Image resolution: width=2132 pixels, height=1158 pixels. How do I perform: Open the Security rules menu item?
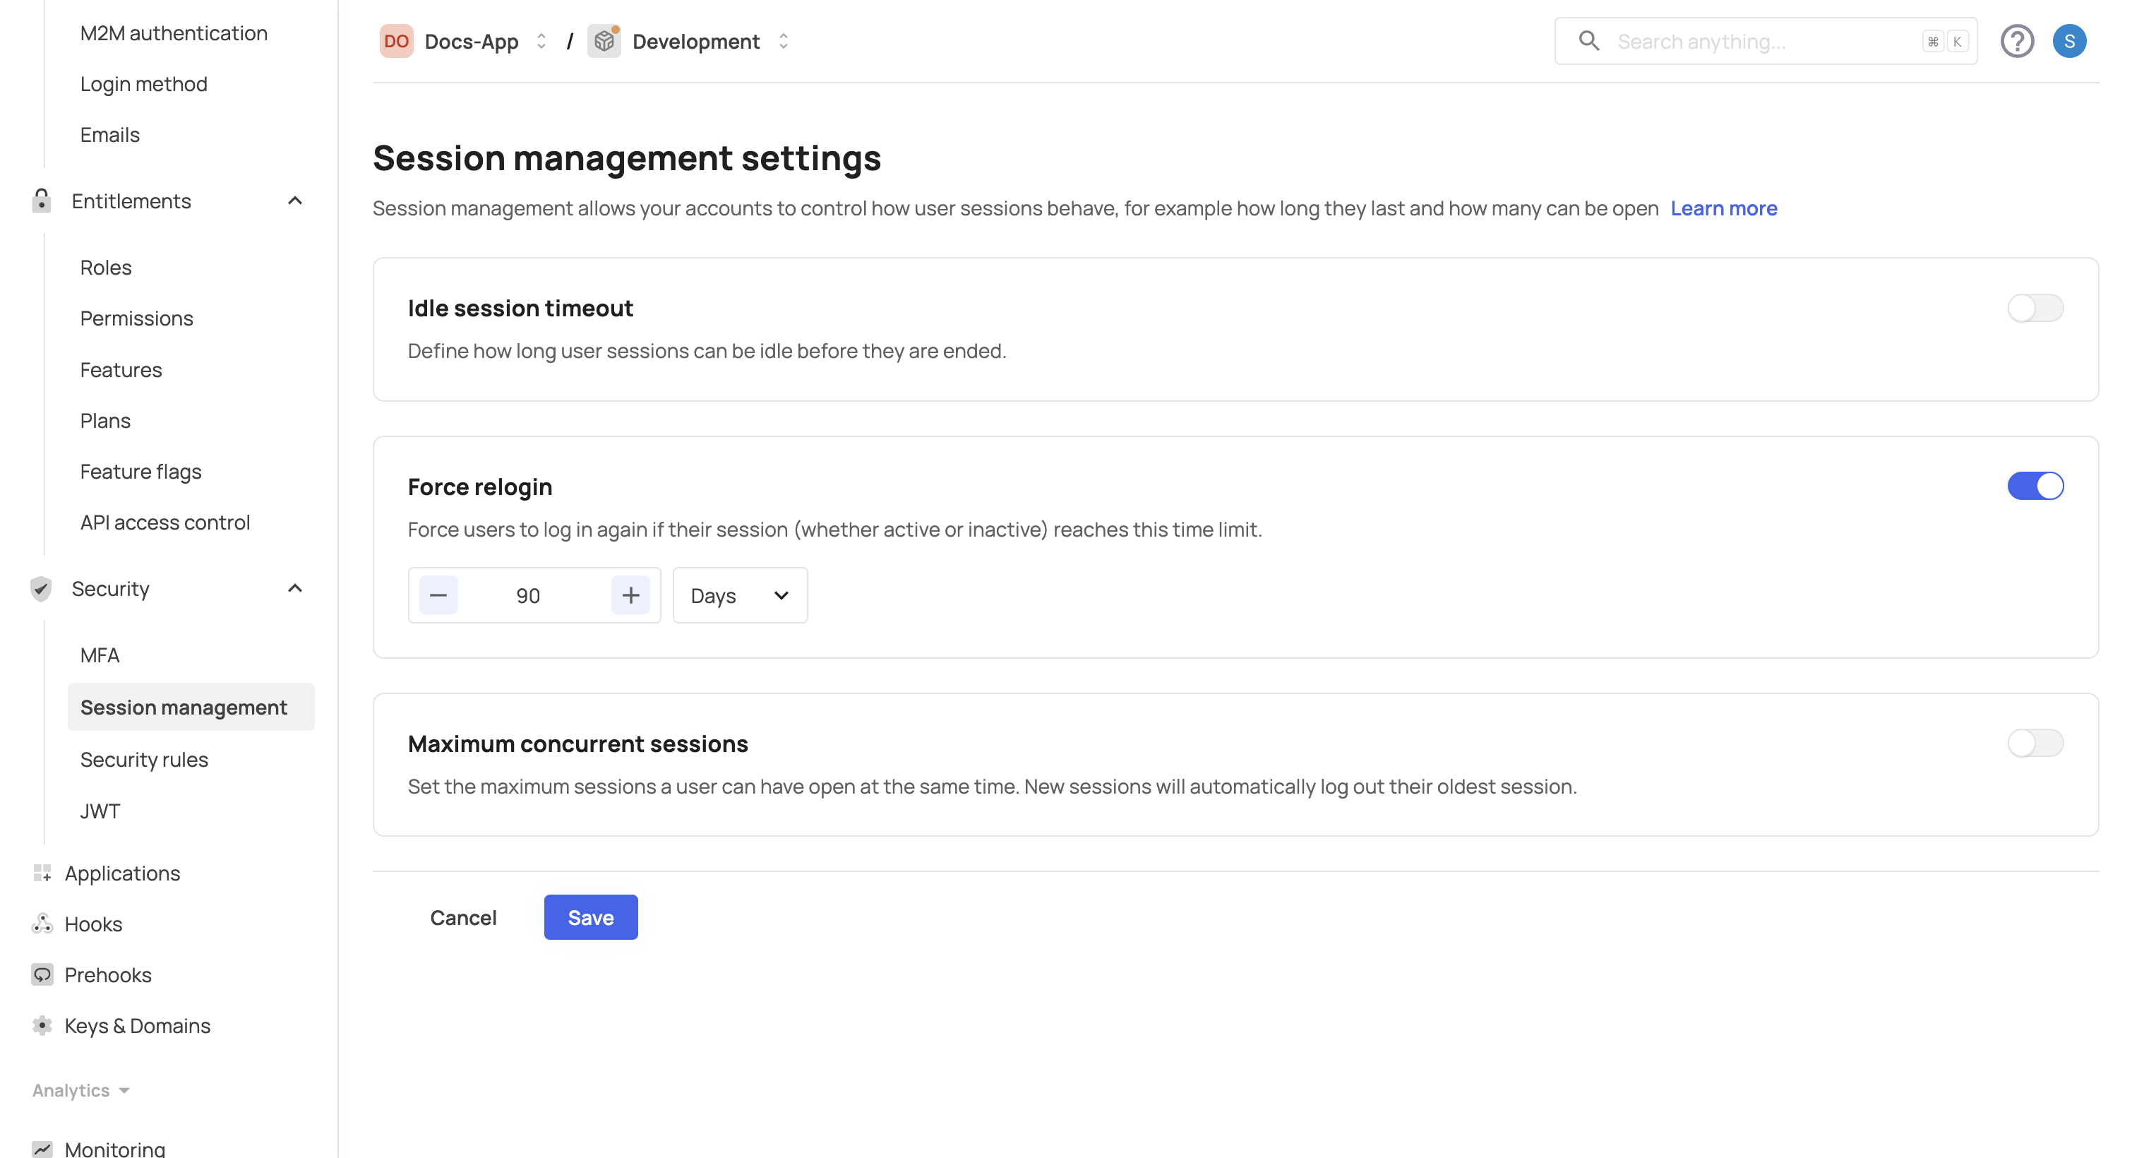tap(144, 759)
